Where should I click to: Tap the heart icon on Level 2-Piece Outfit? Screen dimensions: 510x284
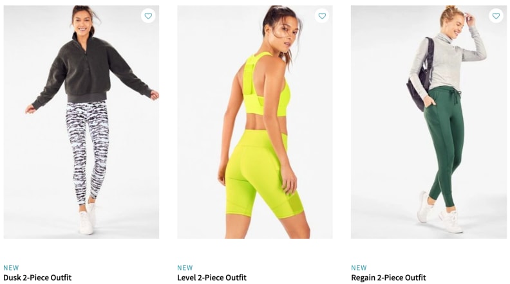[x=322, y=15]
